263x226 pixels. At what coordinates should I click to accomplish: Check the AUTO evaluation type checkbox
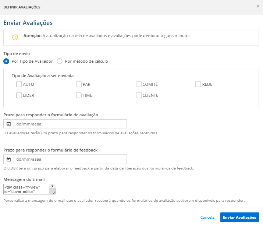pos(19,84)
